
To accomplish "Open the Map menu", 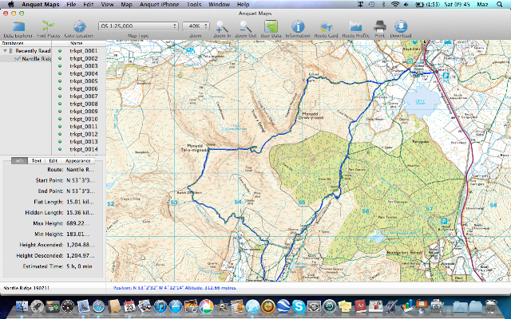I will pos(126,5).
